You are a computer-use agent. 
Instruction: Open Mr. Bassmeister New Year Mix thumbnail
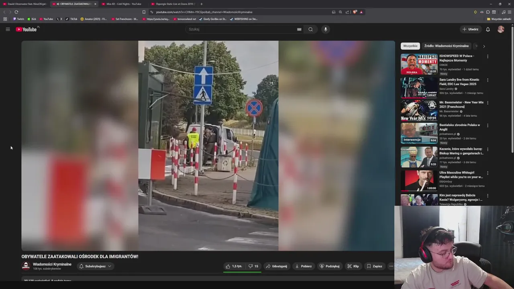pyautogui.click(x=419, y=110)
